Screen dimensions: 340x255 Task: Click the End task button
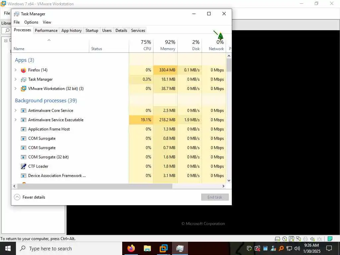215,197
